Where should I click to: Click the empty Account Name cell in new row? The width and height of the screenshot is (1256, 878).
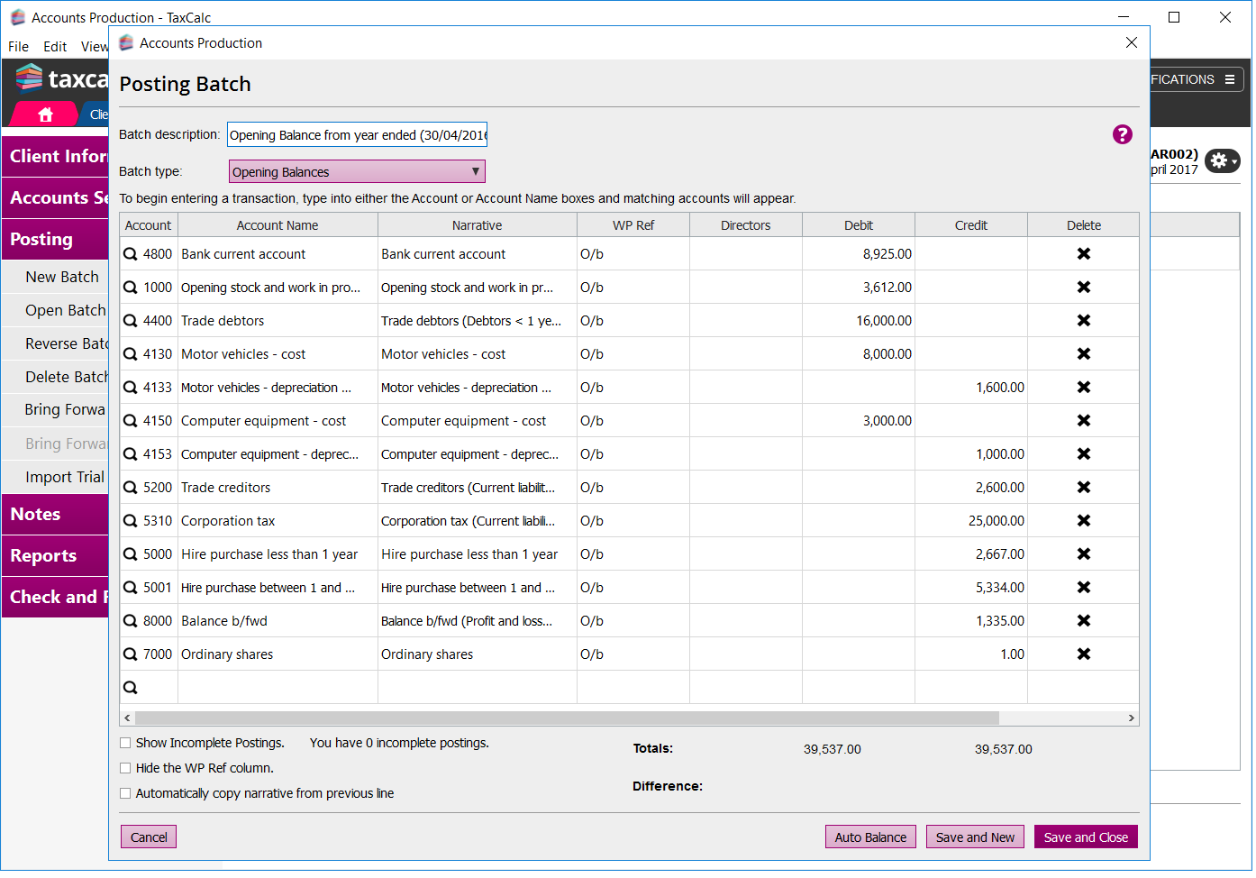click(x=278, y=688)
